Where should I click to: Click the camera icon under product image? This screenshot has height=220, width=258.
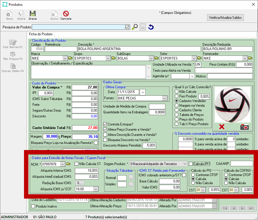[245, 127]
